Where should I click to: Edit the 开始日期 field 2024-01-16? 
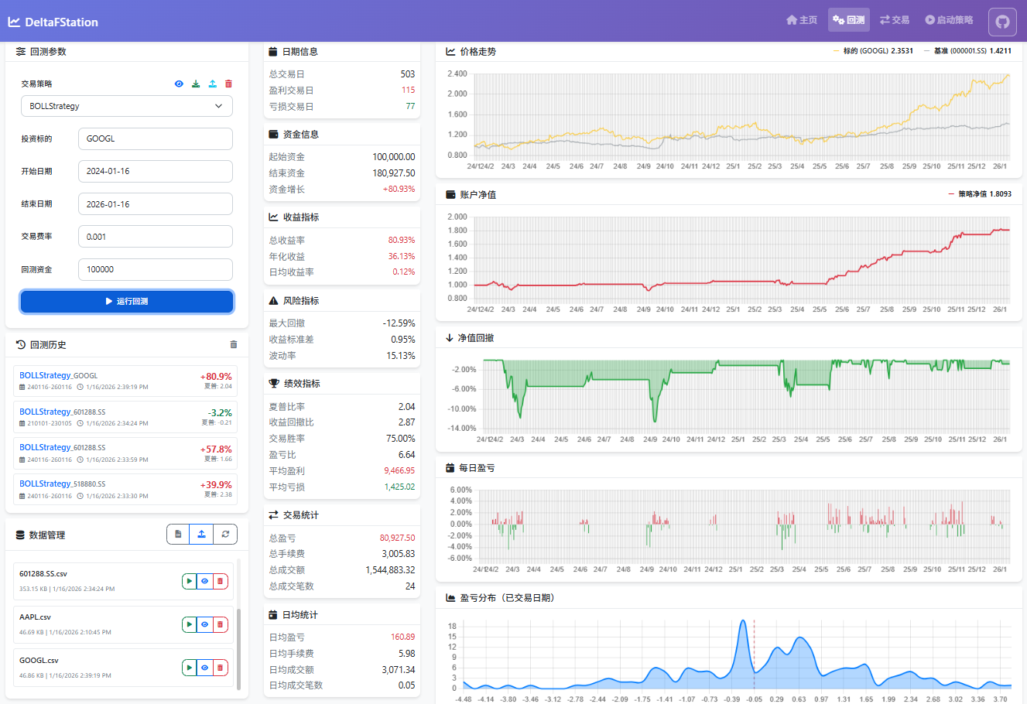pos(156,171)
